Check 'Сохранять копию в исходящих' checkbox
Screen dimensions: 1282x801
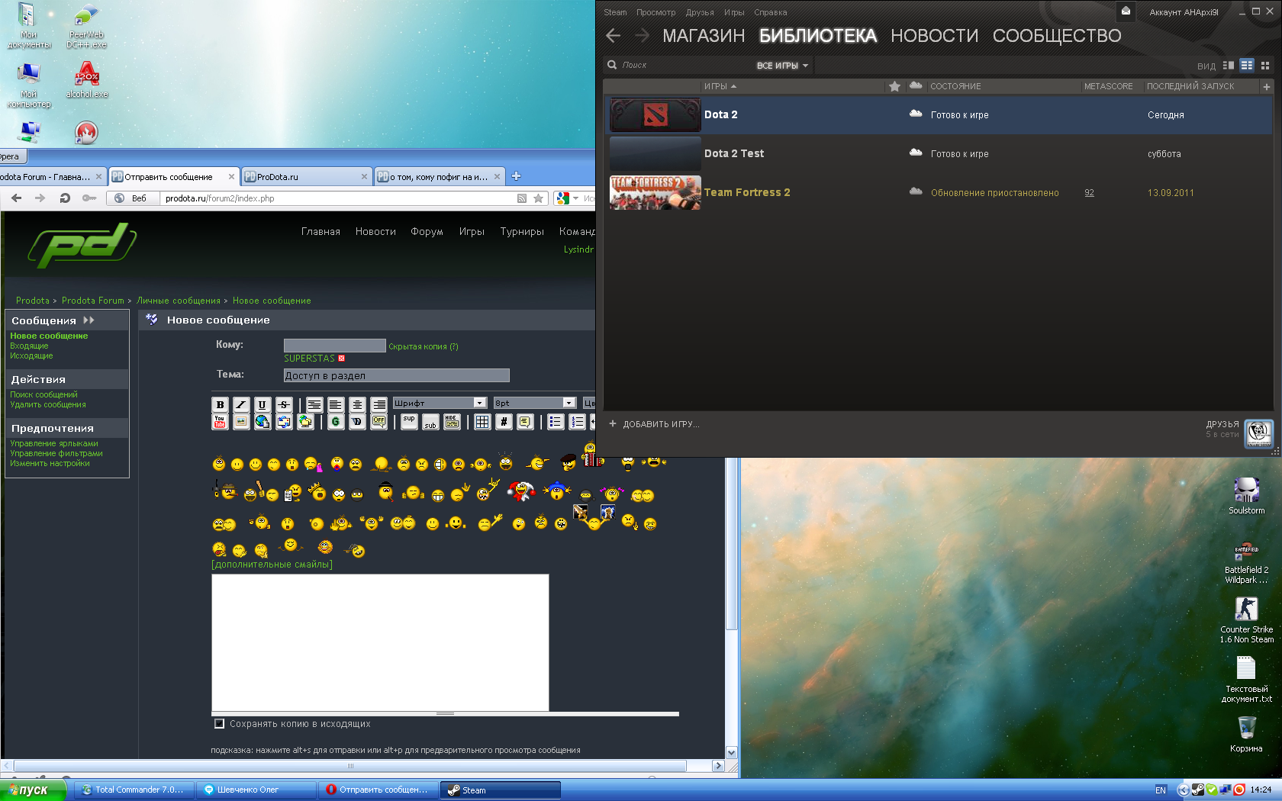(x=220, y=724)
